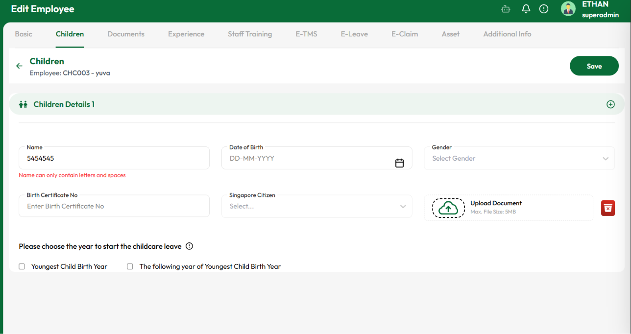Focus the Birth Certificate No field
631x334 pixels.
pos(114,206)
